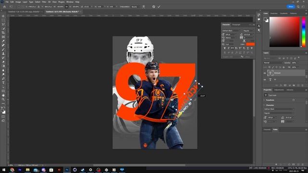
Task: Switch to the Channels tab
Action: click(267, 130)
